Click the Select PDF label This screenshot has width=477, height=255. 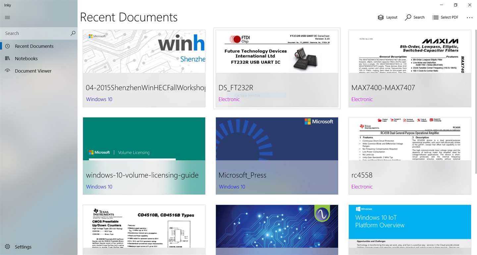(x=450, y=17)
